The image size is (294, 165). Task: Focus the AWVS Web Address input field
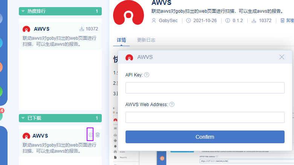(x=205, y=117)
